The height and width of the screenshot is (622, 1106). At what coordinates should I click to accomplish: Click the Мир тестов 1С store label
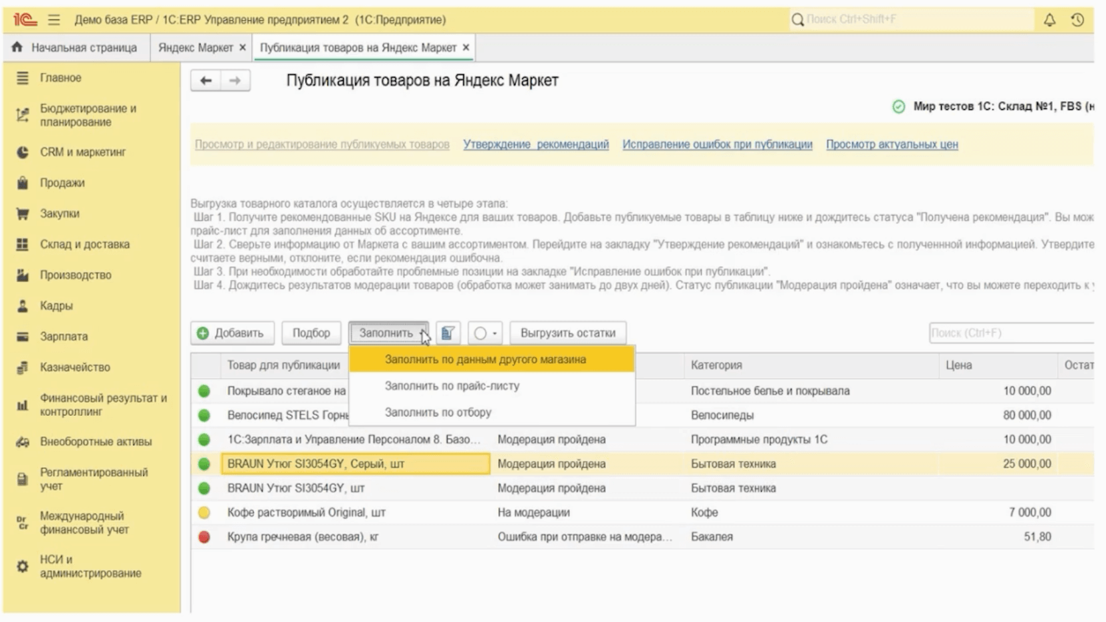click(x=1003, y=106)
